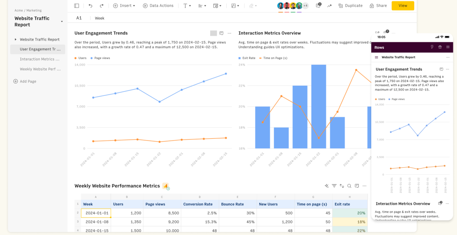
Task: Open the comments icon in top toolbar
Action: pyautogui.click(x=318, y=6)
